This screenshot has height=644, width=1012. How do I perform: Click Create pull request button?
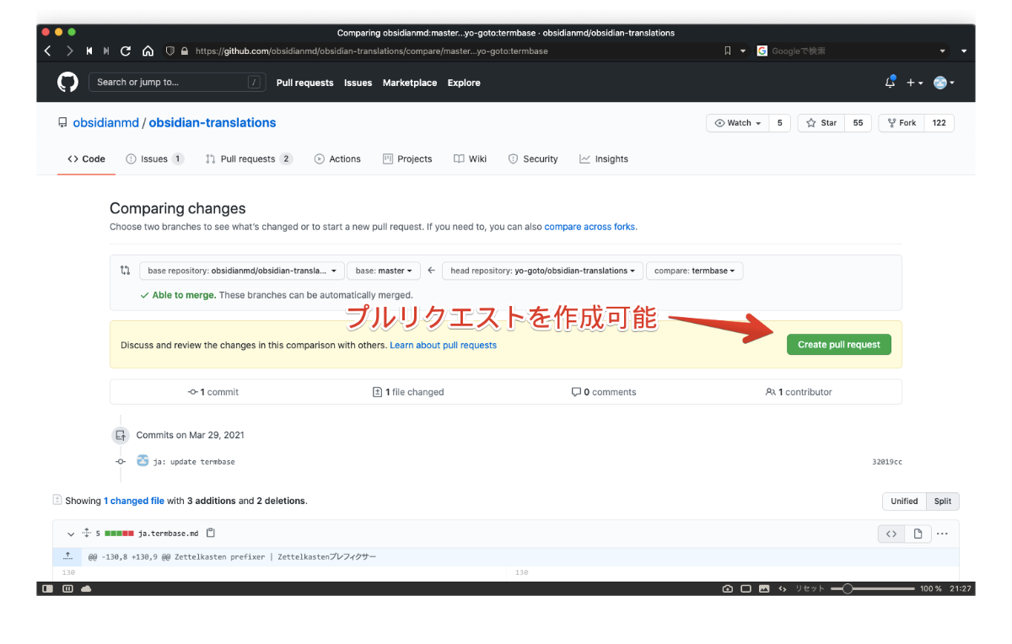pos(839,345)
